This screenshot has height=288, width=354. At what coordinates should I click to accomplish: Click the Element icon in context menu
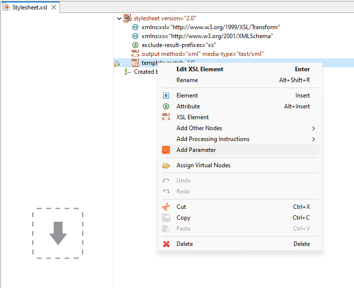coord(166,96)
